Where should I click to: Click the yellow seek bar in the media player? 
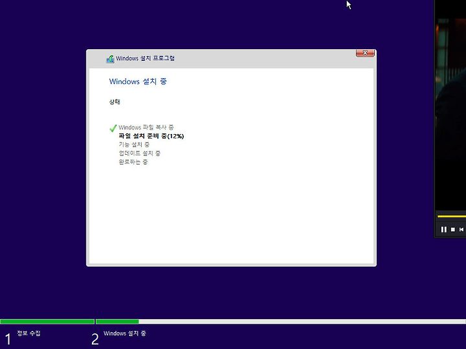point(452,216)
